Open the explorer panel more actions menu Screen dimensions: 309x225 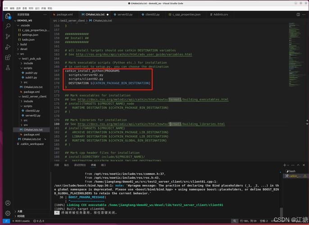45,14
